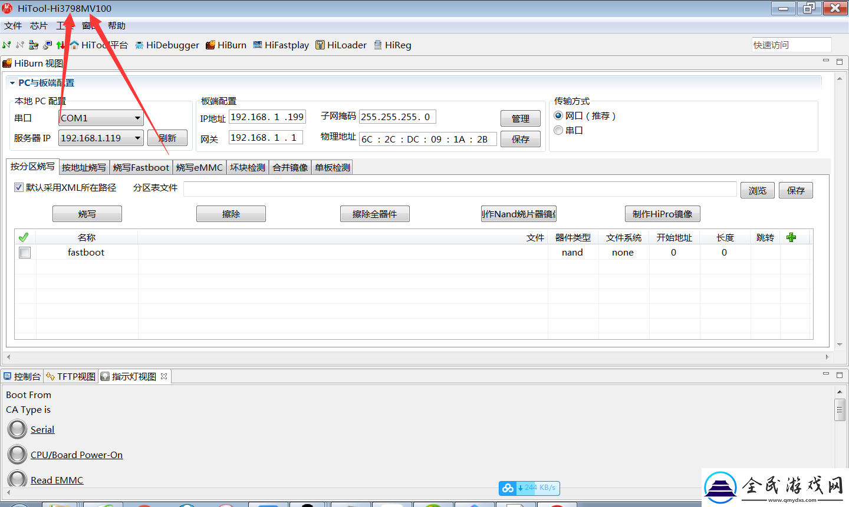This screenshot has width=849, height=507.
Task: Click the 刷新 refresh button
Action: tap(167, 138)
